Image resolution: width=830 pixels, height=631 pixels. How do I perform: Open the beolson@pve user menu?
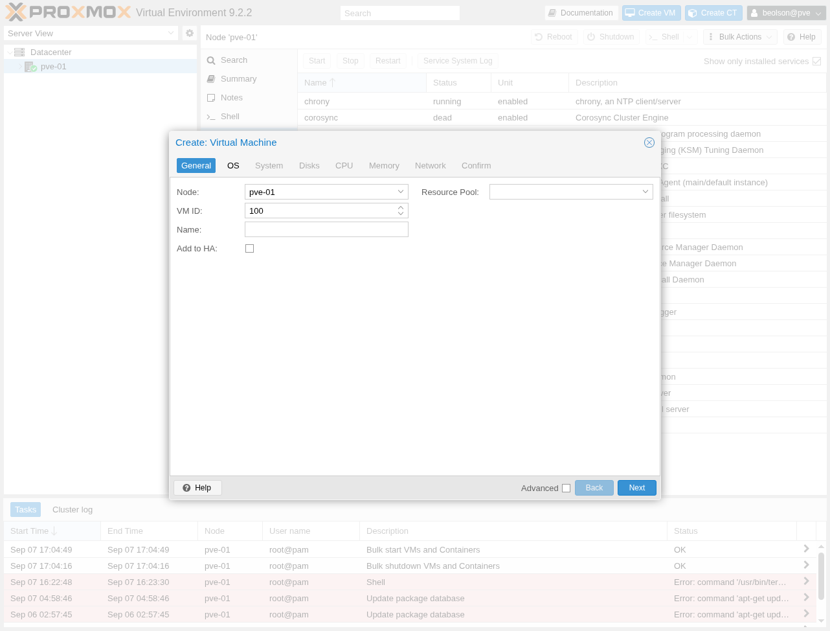[786, 13]
